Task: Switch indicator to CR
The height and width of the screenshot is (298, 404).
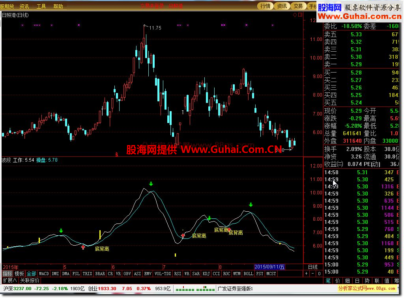Action: pyautogui.click(x=110, y=274)
